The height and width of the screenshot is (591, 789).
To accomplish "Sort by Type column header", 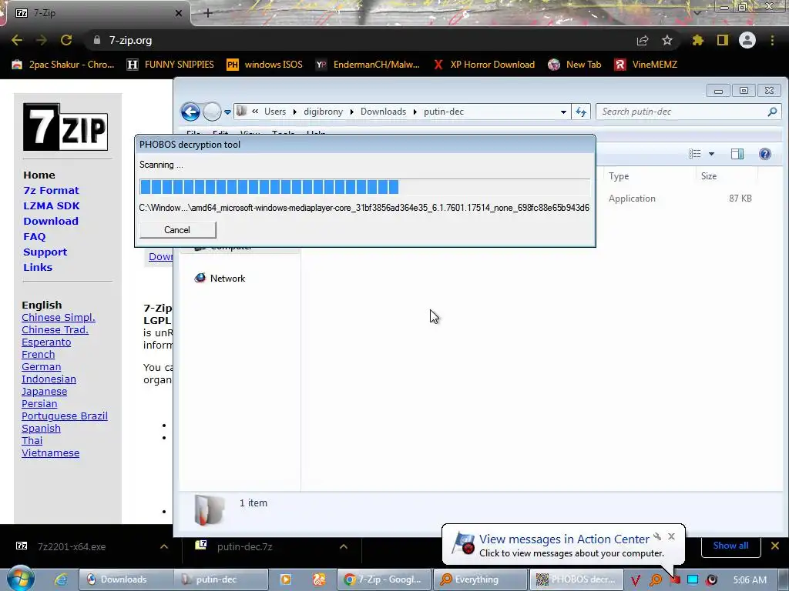I will pos(649,176).
